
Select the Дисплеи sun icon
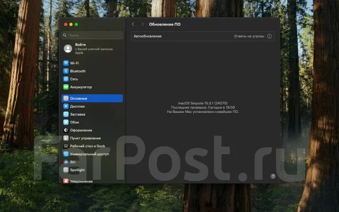tap(66, 106)
